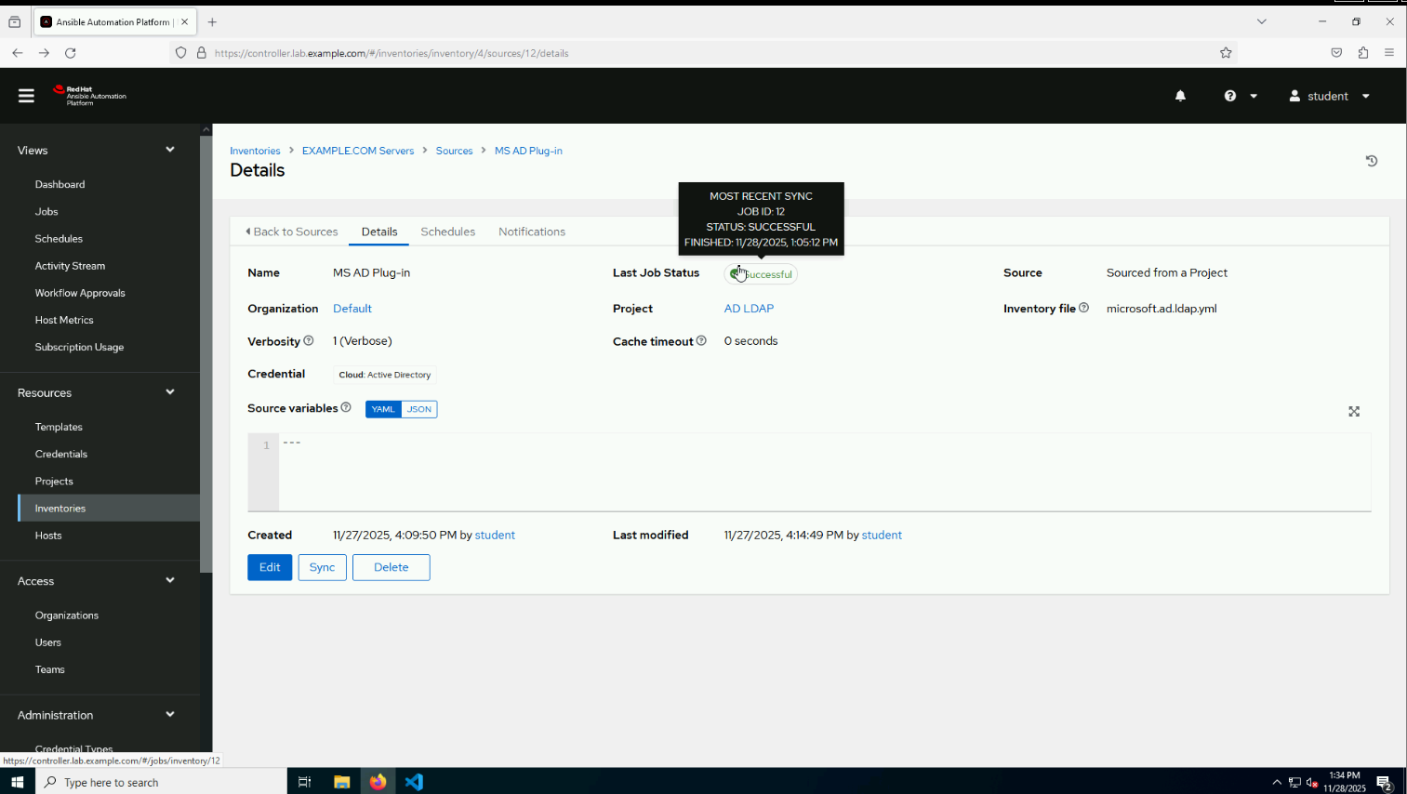The height and width of the screenshot is (794, 1407).
Task: Collapse the Administration navigation section
Action: [170, 715]
